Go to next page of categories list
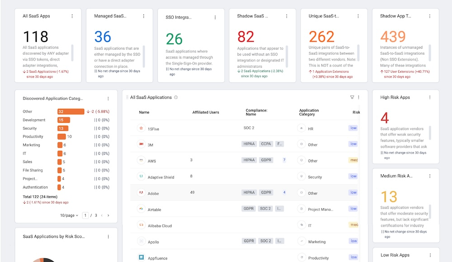 tap(108, 215)
